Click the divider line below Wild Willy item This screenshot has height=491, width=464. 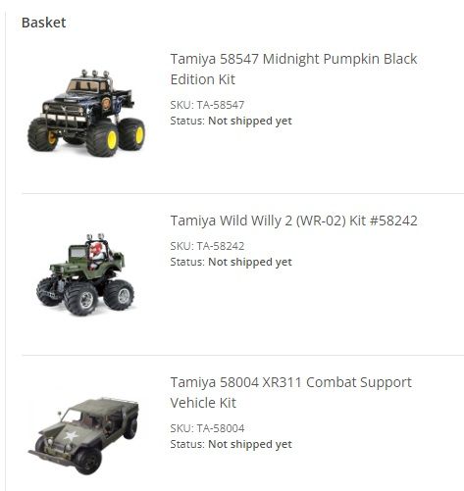click(x=242, y=355)
